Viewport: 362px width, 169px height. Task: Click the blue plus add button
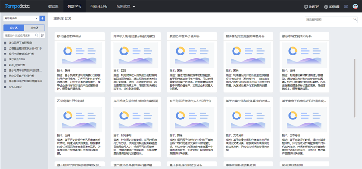coord(42,18)
